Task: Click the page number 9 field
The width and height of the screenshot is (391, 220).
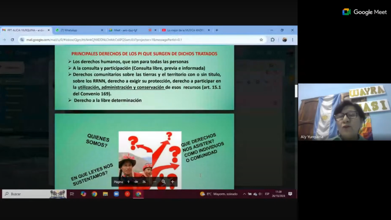Action: (128, 182)
